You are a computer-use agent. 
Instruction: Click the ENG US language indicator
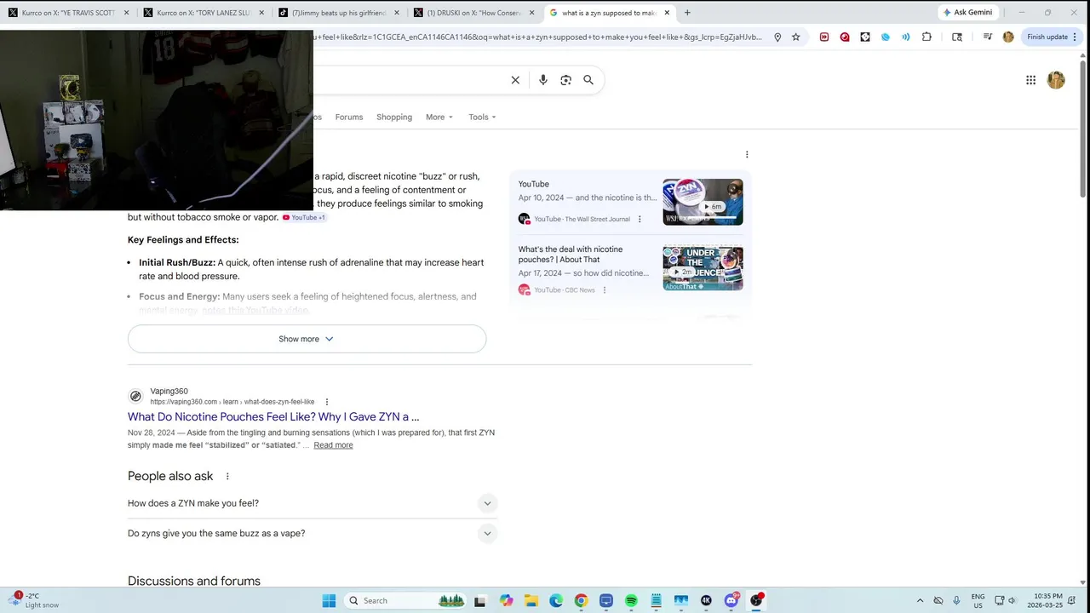click(x=978, y=600)
